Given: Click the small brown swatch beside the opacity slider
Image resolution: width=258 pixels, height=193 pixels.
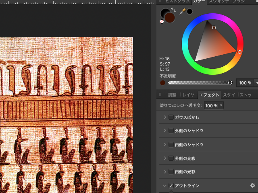Looking at the screenshot, I should pos(162,83).
